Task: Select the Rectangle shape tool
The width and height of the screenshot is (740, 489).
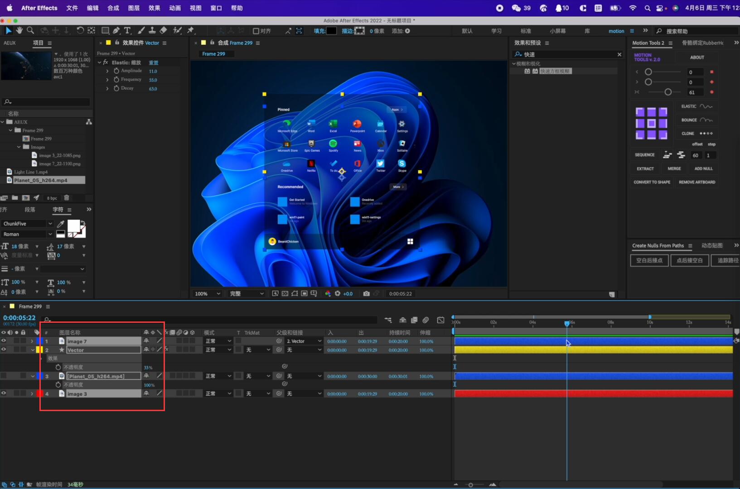Action: 105,30
